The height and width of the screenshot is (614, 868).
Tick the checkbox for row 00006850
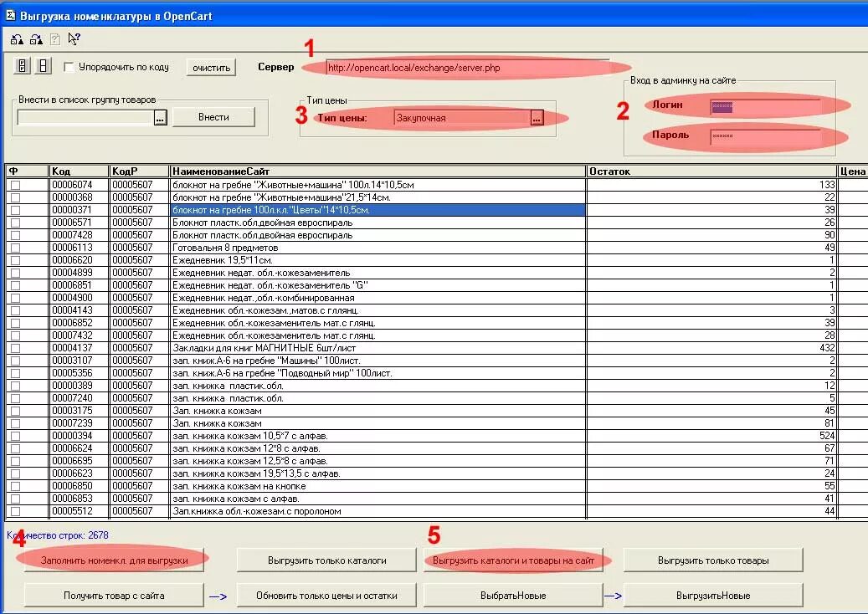point(16,486)
